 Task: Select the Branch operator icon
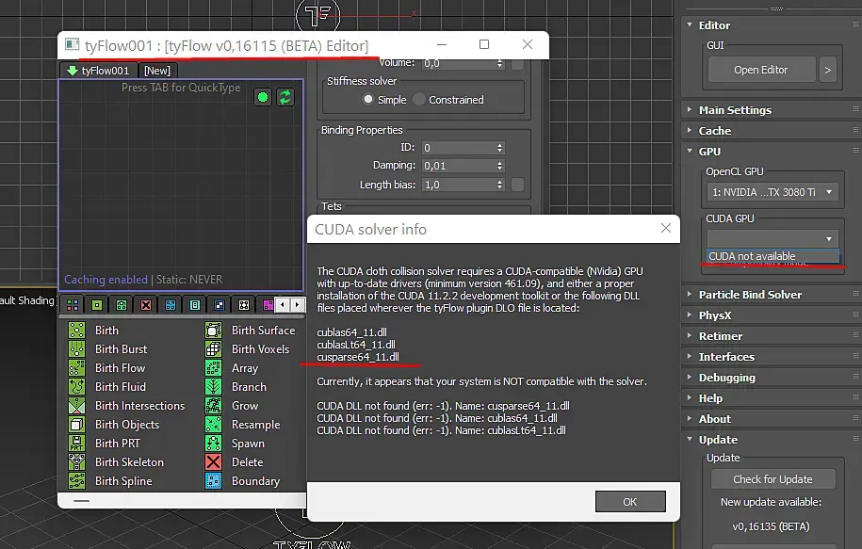click(x=213, y=387)
